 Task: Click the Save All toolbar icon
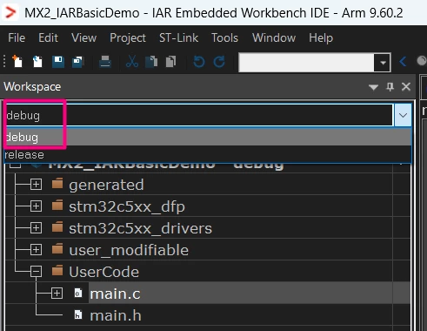tap(77, 62)
